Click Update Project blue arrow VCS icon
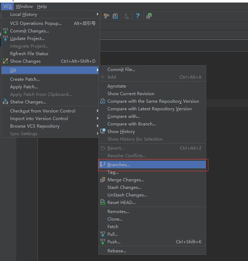This screenshot has width=248, height=261. (5, 38)
